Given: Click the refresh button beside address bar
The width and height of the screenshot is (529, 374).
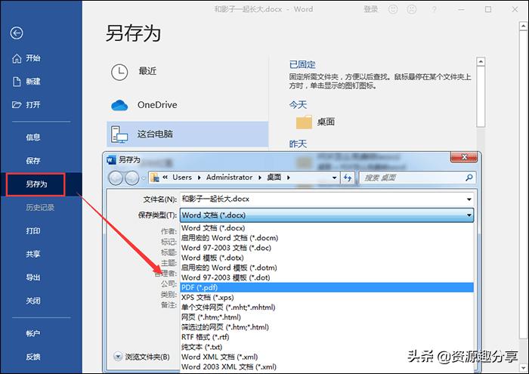Looking at the screenshot, I should click(x=348, y=178).
